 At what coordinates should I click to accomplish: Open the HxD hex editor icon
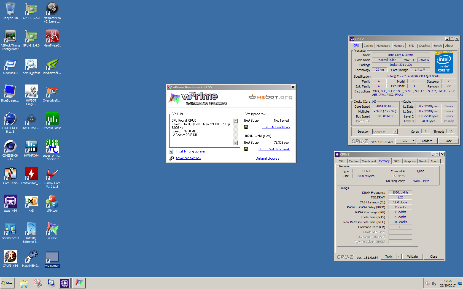(31, 204)
